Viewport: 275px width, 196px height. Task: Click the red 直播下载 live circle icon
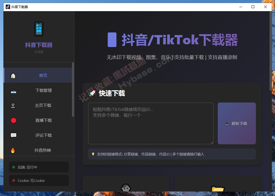pyautogui.click(x=14, y=120)
